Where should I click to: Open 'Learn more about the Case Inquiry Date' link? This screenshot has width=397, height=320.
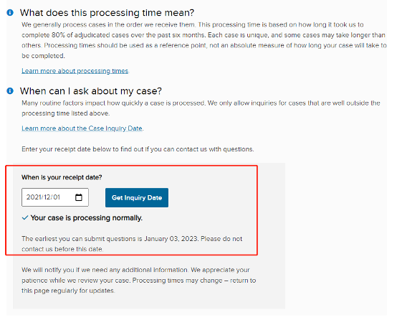(x=82, y=128)
